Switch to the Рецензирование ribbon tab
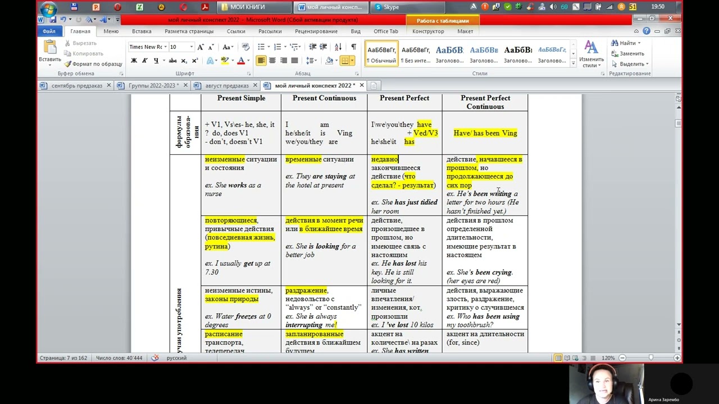This screenshot has width=719, height=404. click(x=316, y=31)
